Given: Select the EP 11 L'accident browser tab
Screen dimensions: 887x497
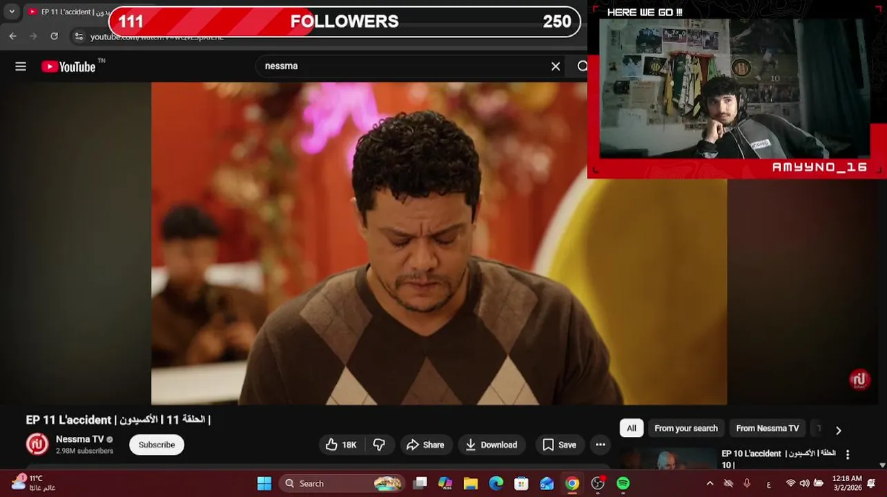Looking at the screenshot, I should point(68,12).
